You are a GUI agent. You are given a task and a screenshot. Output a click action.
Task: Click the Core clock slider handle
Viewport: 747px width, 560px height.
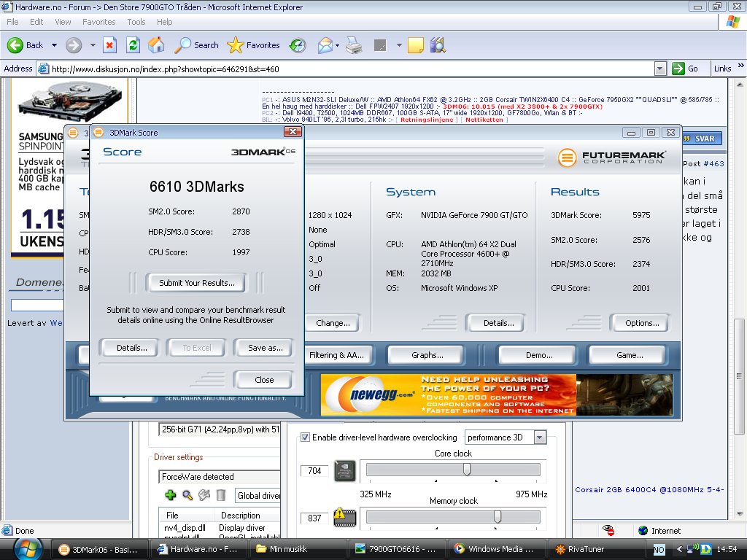point(466,470)
